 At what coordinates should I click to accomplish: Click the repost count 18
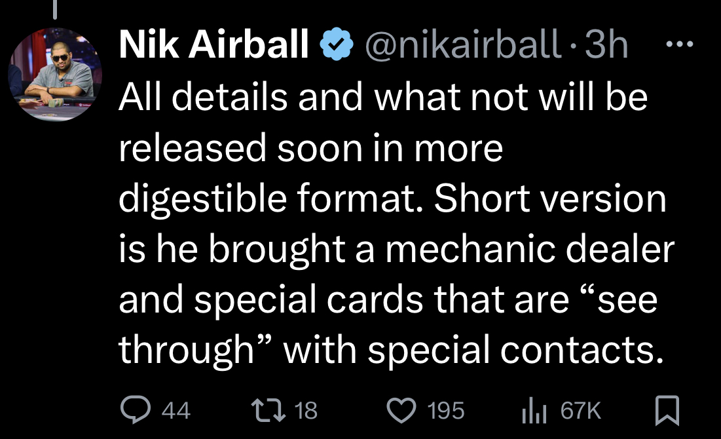pyautogui.click(x=306, y=410)
